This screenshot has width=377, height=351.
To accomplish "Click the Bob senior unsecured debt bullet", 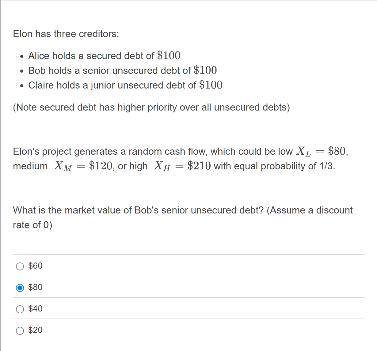I will coord(123,70).
